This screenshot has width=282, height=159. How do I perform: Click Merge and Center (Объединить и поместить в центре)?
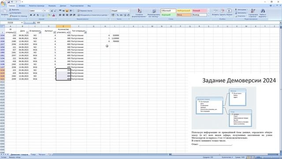point(93,15)
